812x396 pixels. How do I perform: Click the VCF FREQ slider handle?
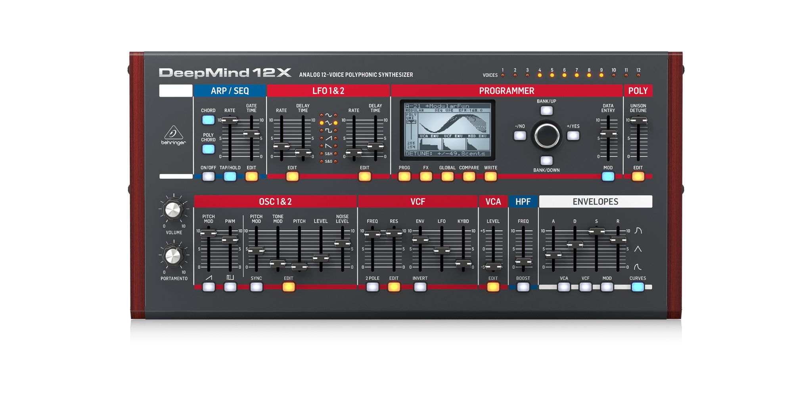coord(372,234)
